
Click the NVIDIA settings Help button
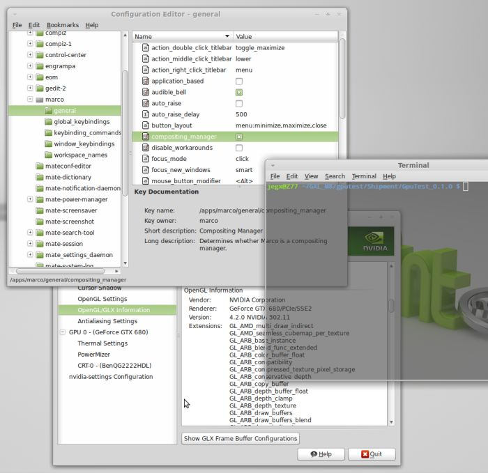coord(321,454)
